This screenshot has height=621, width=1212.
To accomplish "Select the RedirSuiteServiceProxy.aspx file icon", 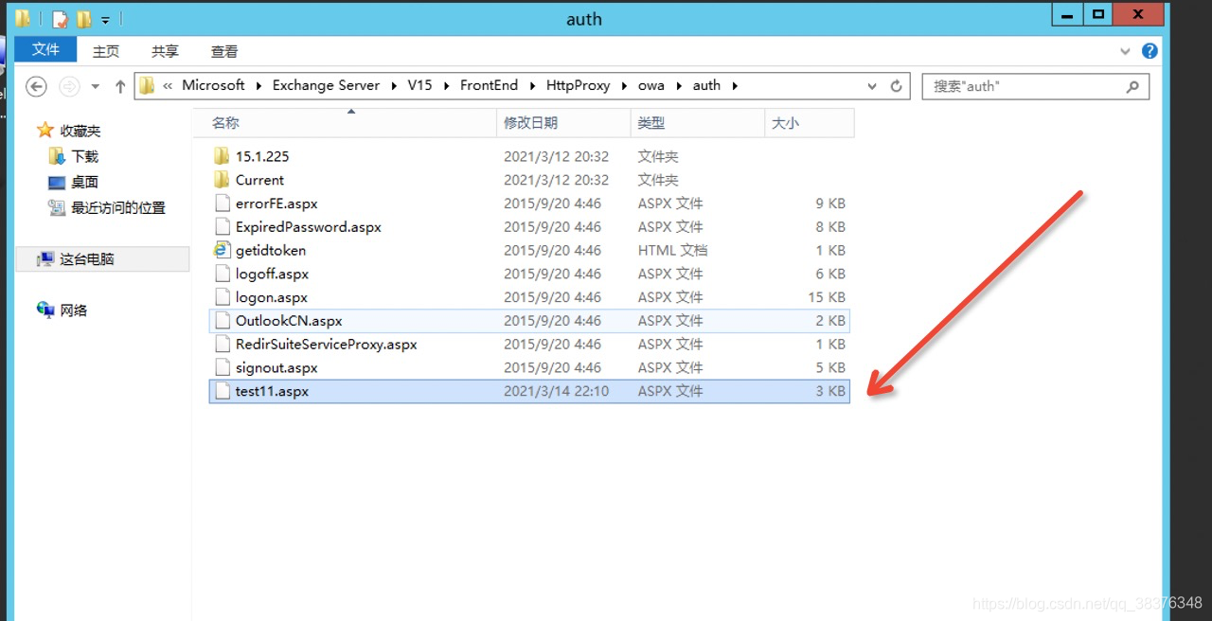I will pyautogui.click(x=222, y=345).
